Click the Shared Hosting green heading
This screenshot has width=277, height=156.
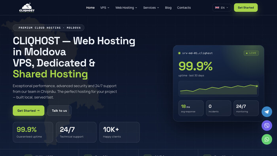[50, 74]
